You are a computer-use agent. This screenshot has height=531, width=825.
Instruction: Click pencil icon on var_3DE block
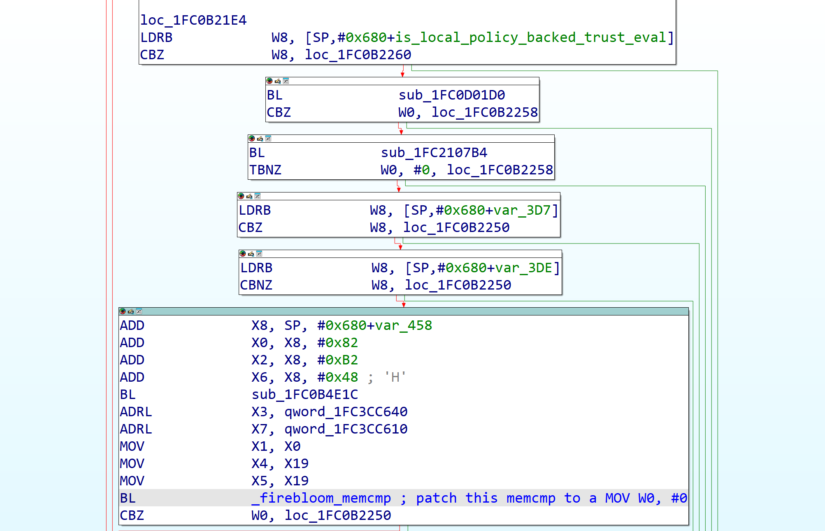tap(251, 254)
